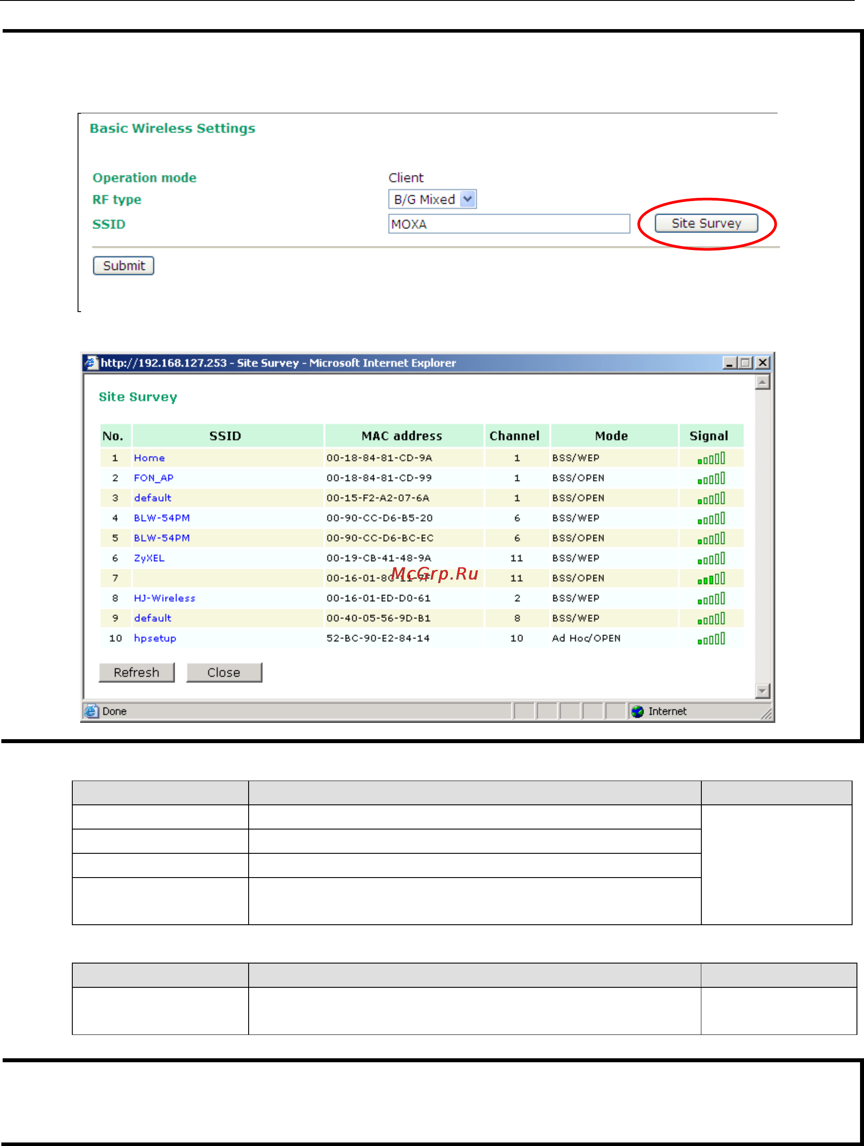864x1146 pixels.
Task: Click MAC address 00-18-84-81-CD-9A
Action: pos(379,458)
